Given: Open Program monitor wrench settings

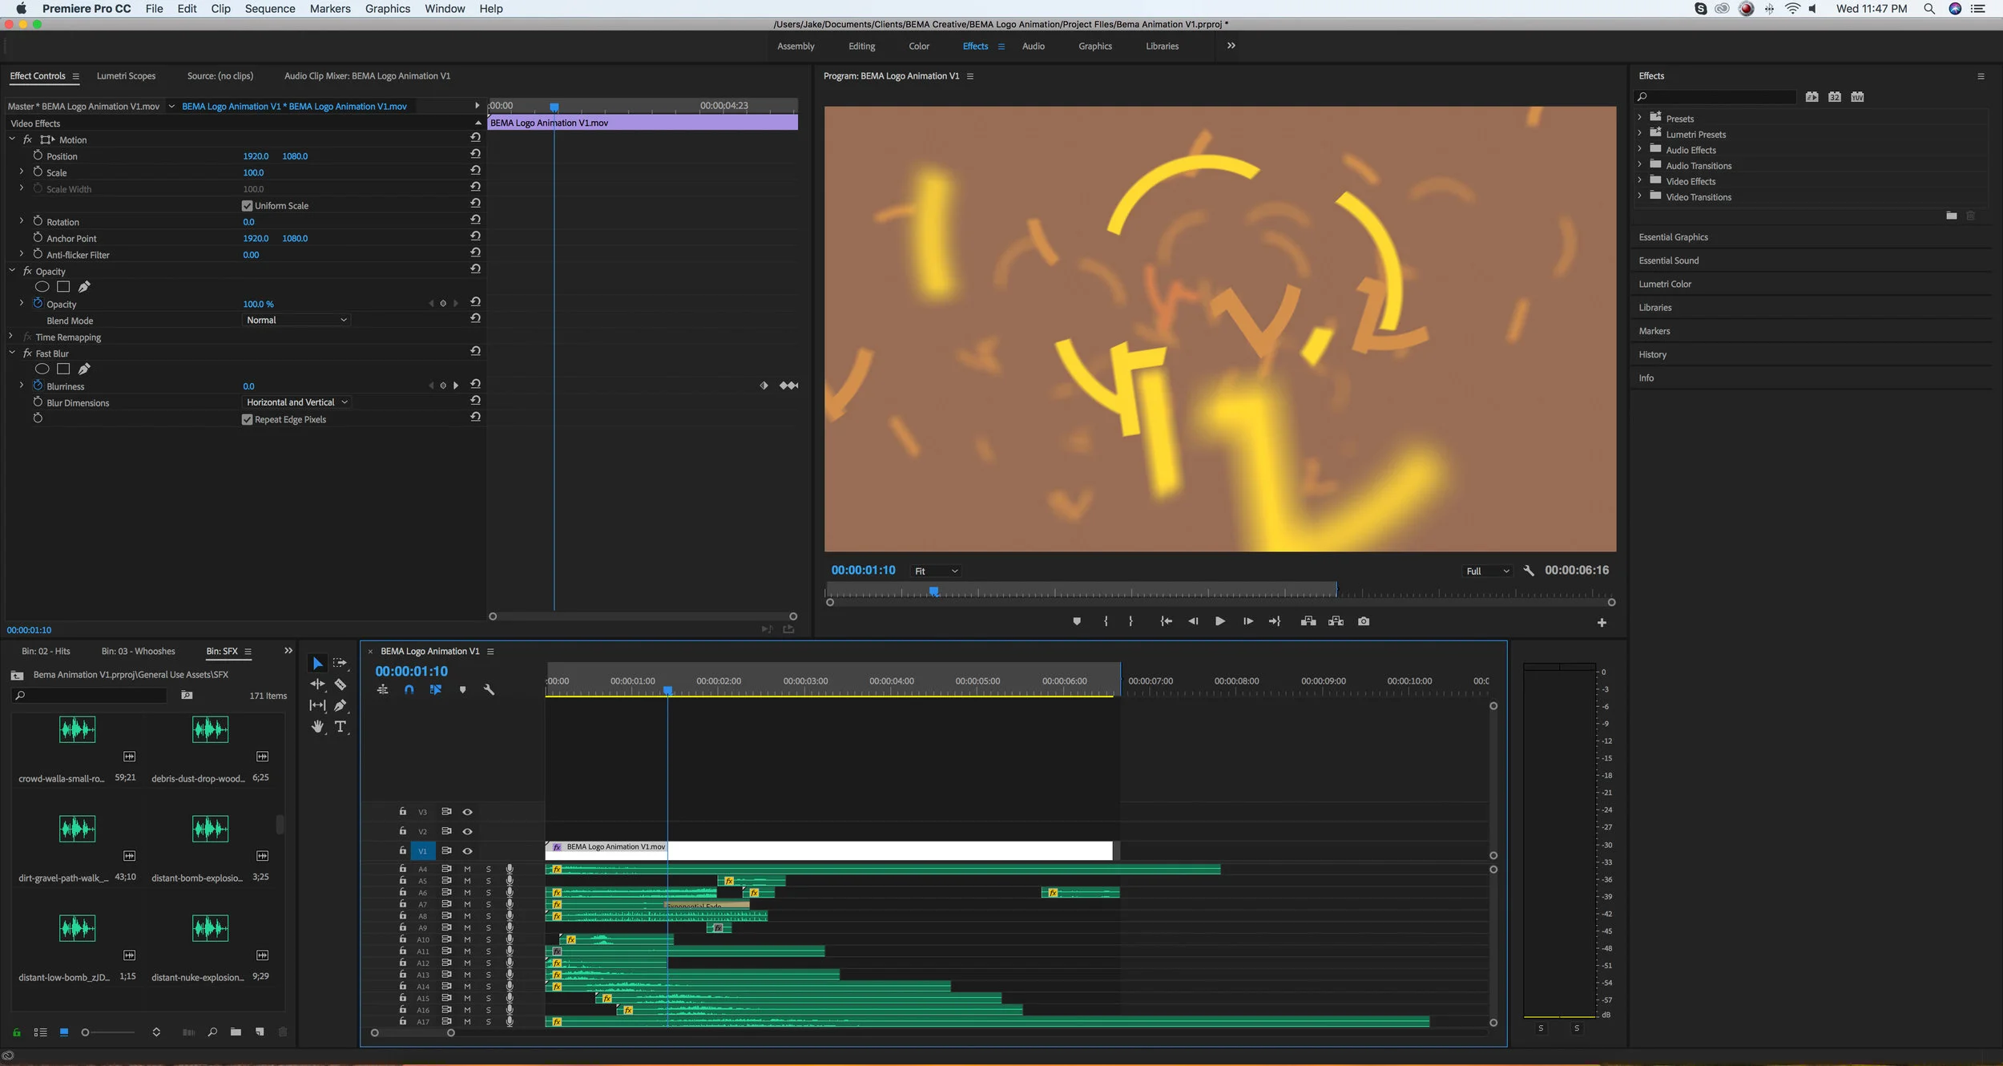Looking at the screenshot, I should pos(1528,571).
